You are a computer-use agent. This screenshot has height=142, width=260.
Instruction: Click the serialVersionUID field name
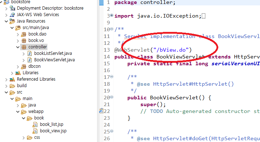tap(236, 63)
